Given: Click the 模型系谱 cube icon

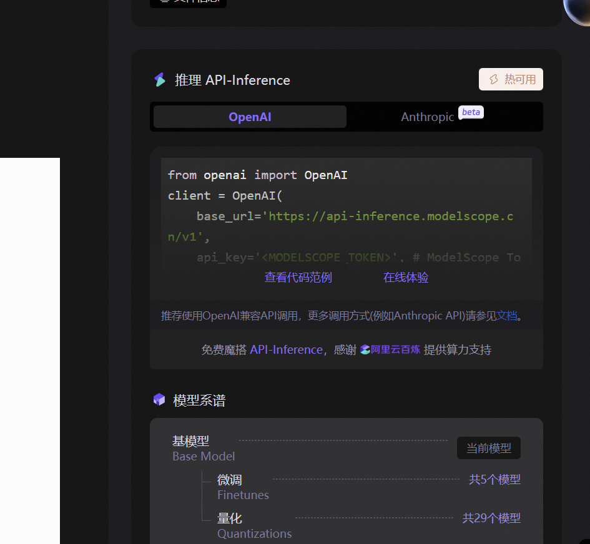Looking at the screenshot, I should [159, 400].
